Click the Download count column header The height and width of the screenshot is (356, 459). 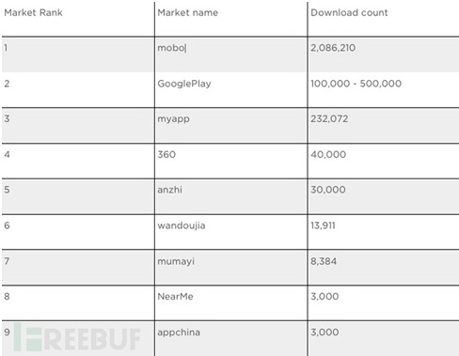pos(349,13)
